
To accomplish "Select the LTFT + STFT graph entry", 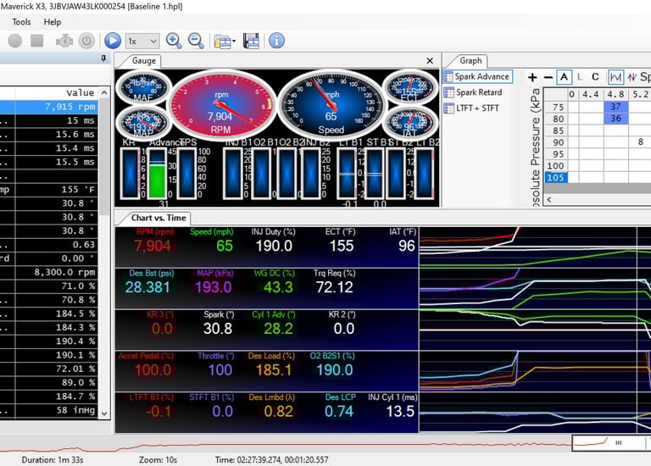I will [x=477, y=108].
